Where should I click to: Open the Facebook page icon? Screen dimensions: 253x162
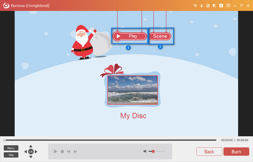tap(221, 6)
